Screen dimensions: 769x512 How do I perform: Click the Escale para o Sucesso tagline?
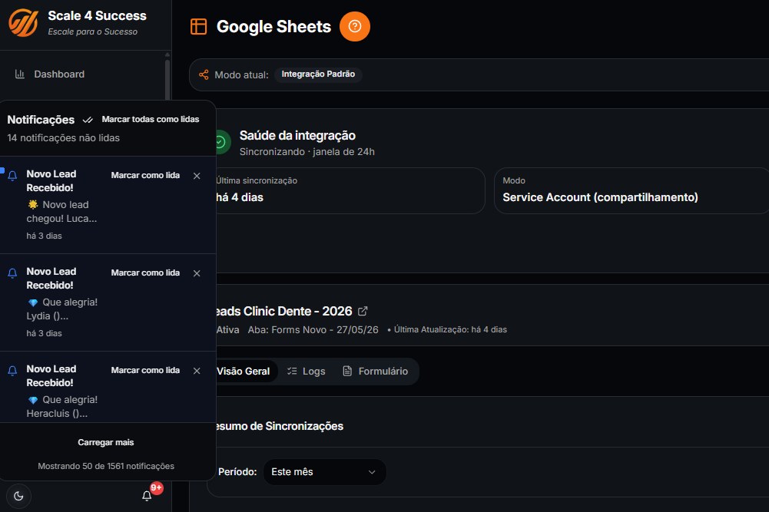click(93, 31)
